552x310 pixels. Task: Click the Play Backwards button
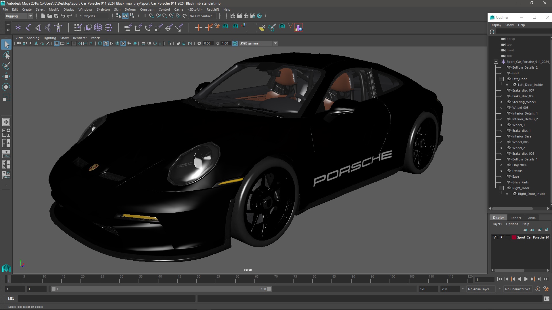tap(520, 279)
